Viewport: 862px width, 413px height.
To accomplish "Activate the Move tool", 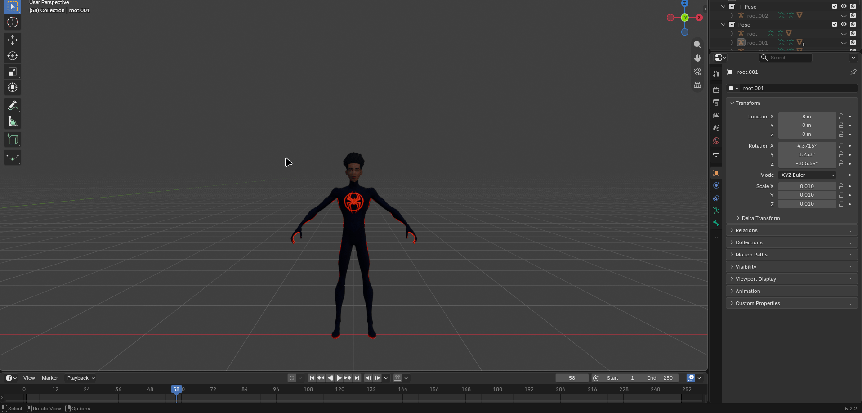I will tap(13, 40).
